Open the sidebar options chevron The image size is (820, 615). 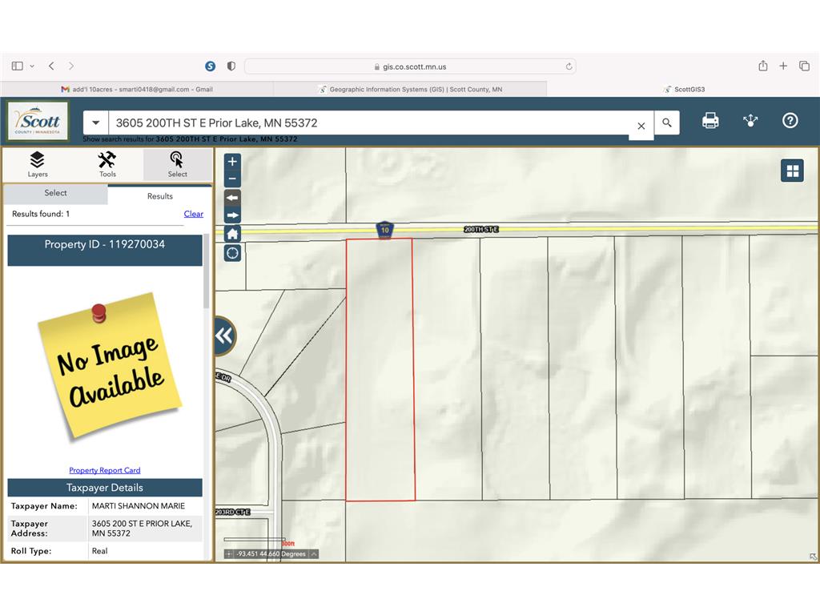(32, 66)
